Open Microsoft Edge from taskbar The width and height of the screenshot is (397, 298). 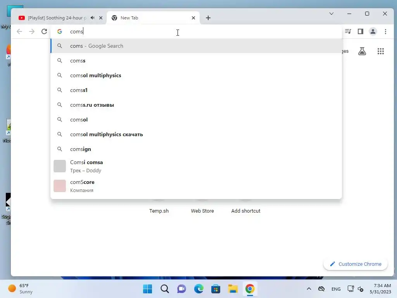(x=199, y=289)
